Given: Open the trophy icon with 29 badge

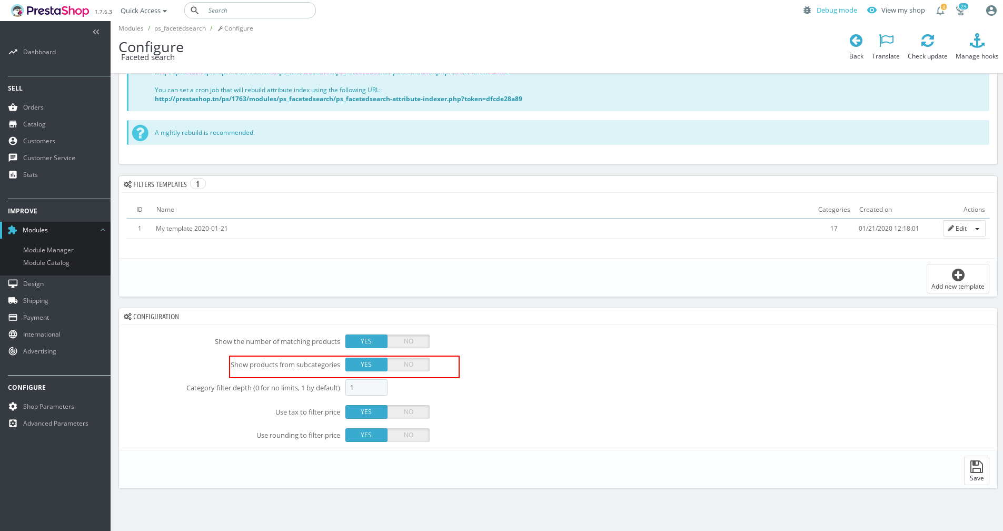Looking at the screenshot, I should [x=961, y=11].
